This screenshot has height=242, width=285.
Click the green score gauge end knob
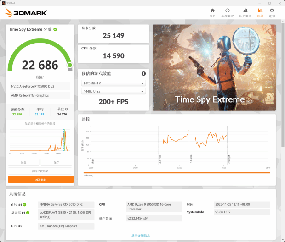70,65
